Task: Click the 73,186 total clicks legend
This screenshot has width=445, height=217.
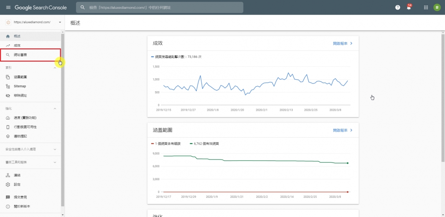Action: point(176,57)
